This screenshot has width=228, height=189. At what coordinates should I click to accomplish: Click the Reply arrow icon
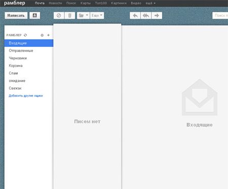[135, 15]
